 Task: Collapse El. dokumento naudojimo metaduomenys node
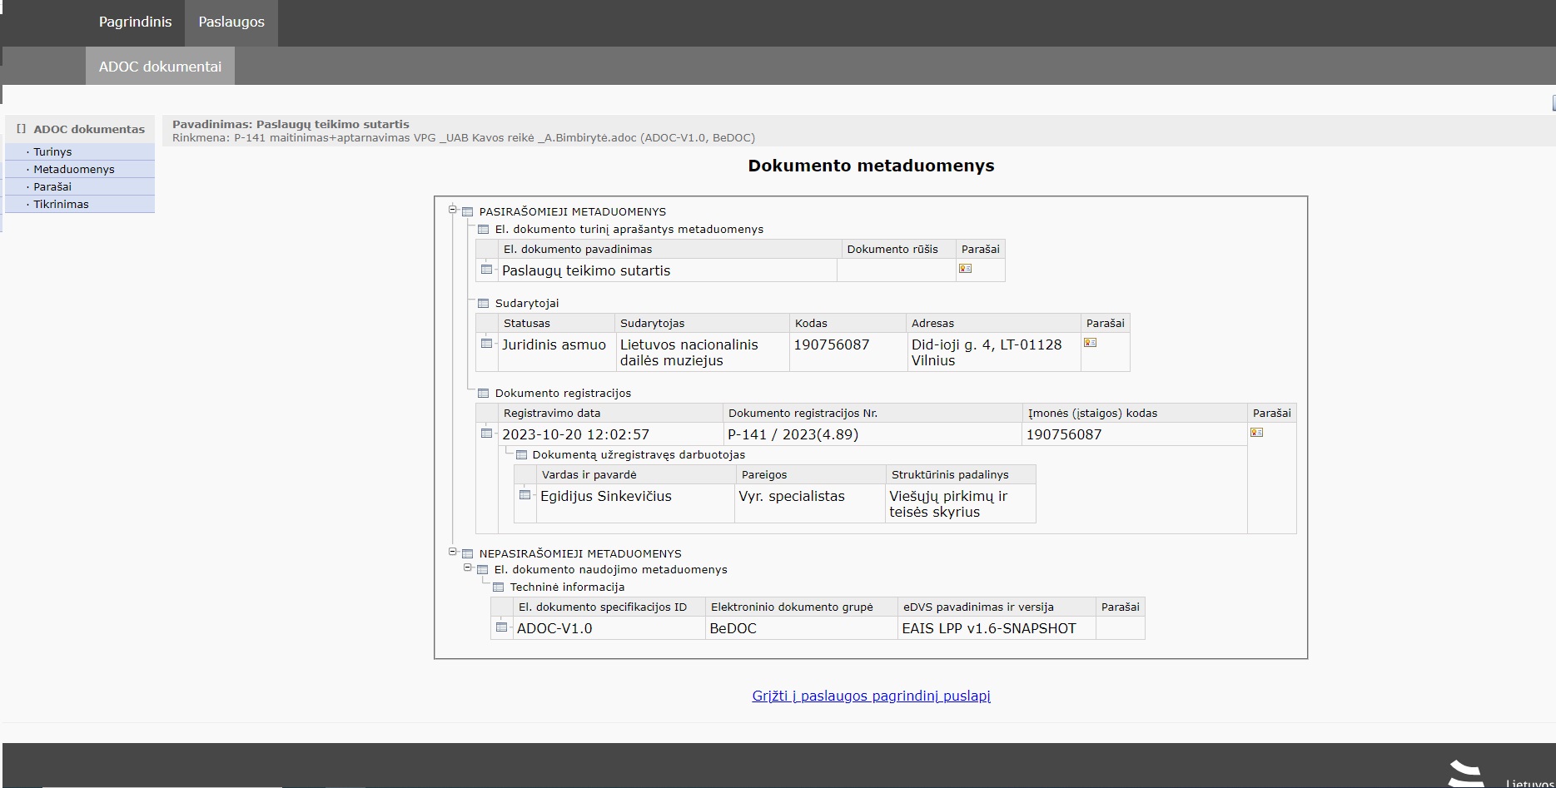pyautogui.click(x=468, y=568)
